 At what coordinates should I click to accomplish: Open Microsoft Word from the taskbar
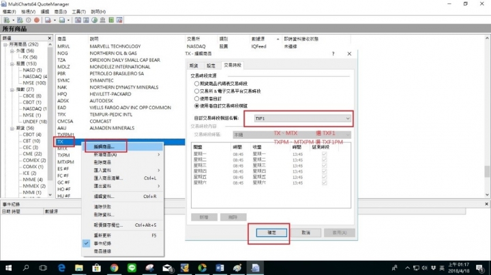[x=220, y=268]
